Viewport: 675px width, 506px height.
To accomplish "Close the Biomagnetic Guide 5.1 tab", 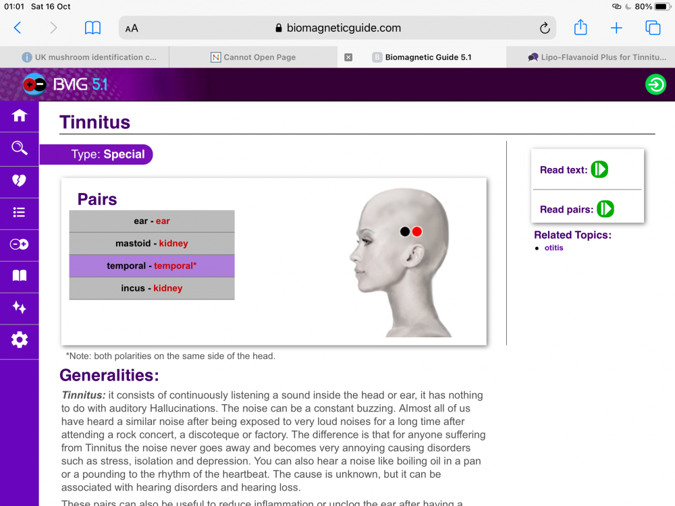I will (x=348, y=57).
